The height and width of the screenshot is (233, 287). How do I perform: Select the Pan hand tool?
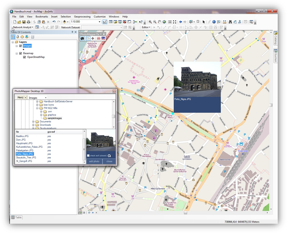pyautogui.click(x=159, y=22)
